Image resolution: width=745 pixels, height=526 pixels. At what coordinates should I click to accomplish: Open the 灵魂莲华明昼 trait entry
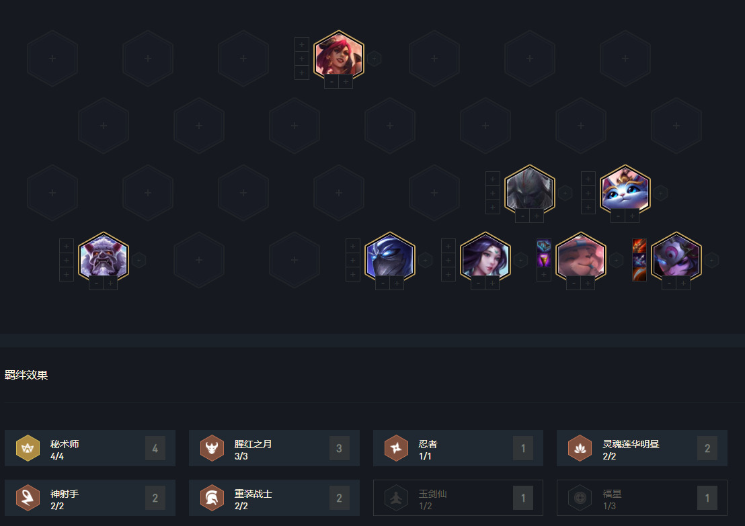click(x=642, y=448)
